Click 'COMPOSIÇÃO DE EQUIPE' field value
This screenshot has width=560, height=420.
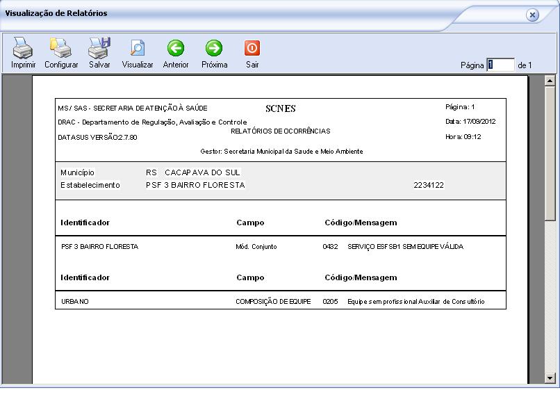pos(273,301)
